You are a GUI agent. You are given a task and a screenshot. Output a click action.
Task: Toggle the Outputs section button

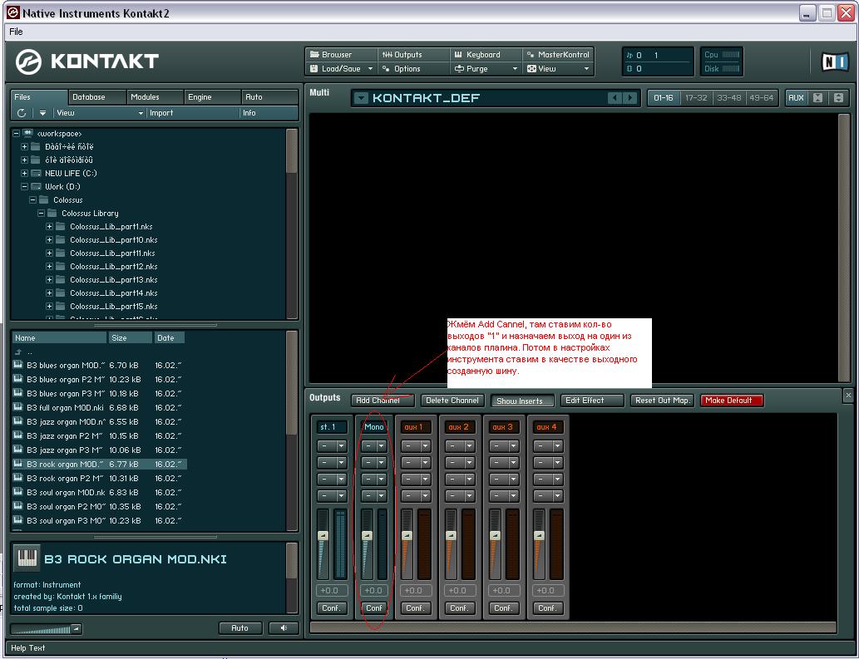pos(413,55)
